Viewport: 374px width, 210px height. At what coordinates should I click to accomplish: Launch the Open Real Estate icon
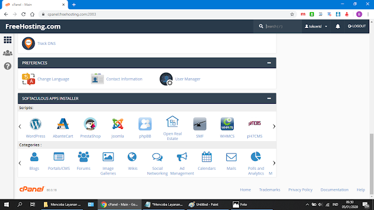[x=172, y=122]
